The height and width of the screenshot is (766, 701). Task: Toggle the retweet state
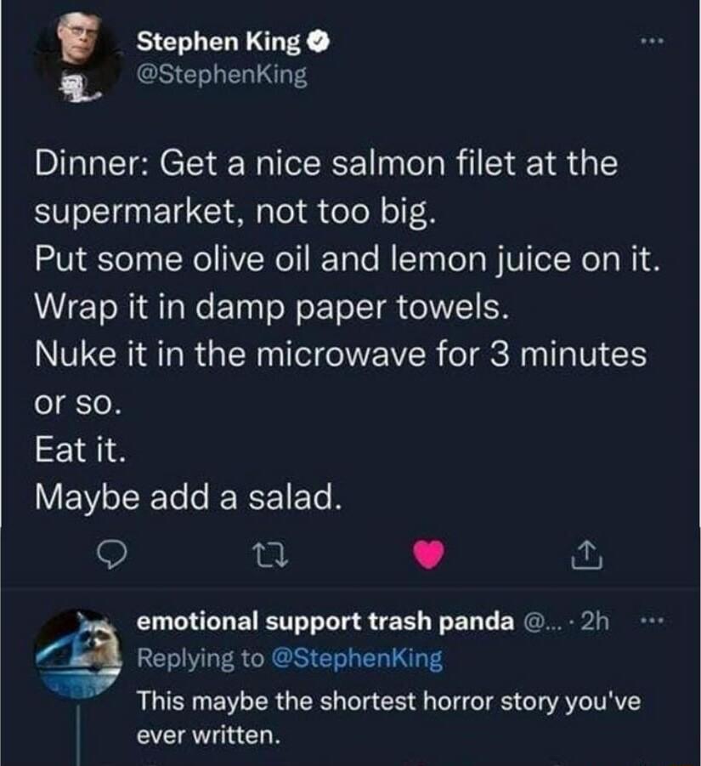pyautogui.click(x=270, y=553)
